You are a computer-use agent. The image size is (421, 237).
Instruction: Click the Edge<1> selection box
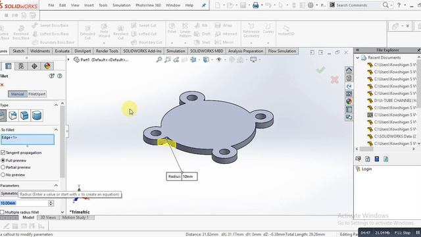point(28,140)
